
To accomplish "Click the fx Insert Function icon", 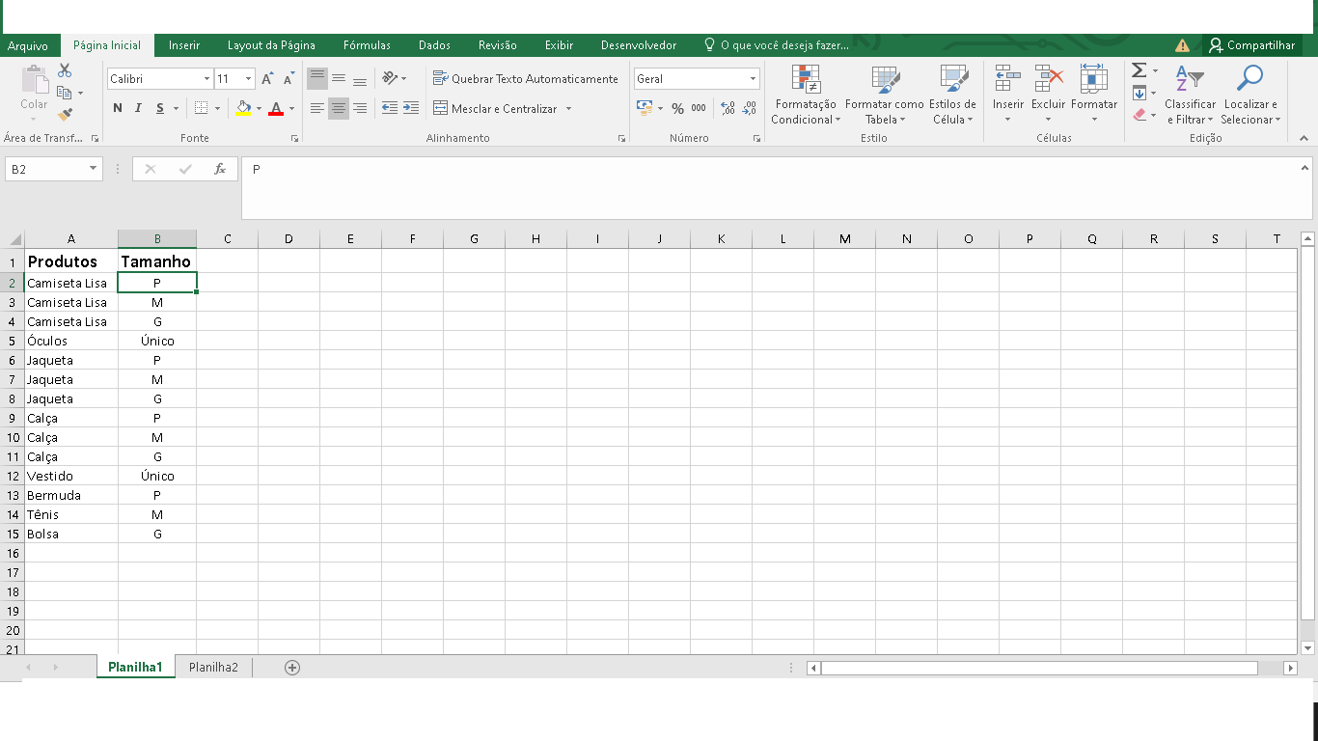I will pyautogui.click(x=220, y=169).
